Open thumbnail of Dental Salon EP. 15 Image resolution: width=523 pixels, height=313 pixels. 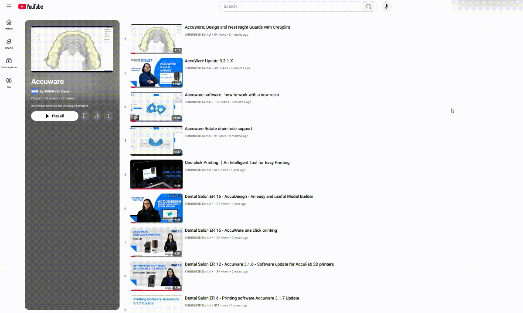pos(156,243)
